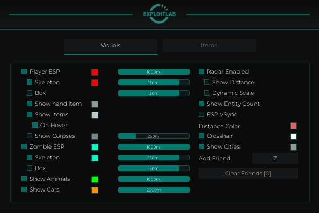The image size is (319, 213).
Task: Toggle Skeleton checkbox under Zombie ESP
Action: [x=30, y=157]
